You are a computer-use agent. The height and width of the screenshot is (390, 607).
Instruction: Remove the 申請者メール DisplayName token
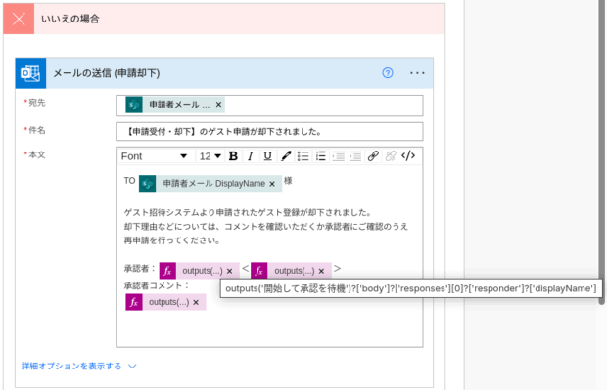(x=272, y=184)
